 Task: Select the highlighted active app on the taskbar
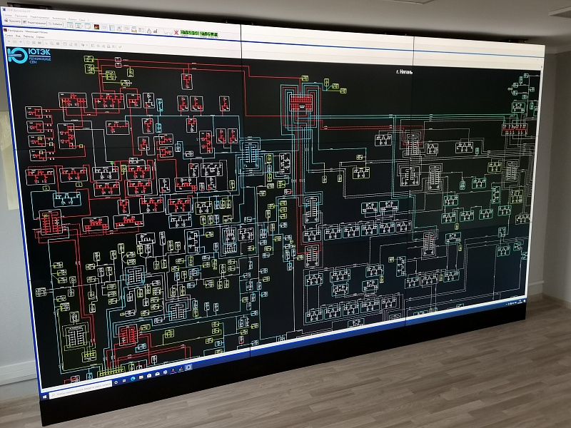point(188,366)
